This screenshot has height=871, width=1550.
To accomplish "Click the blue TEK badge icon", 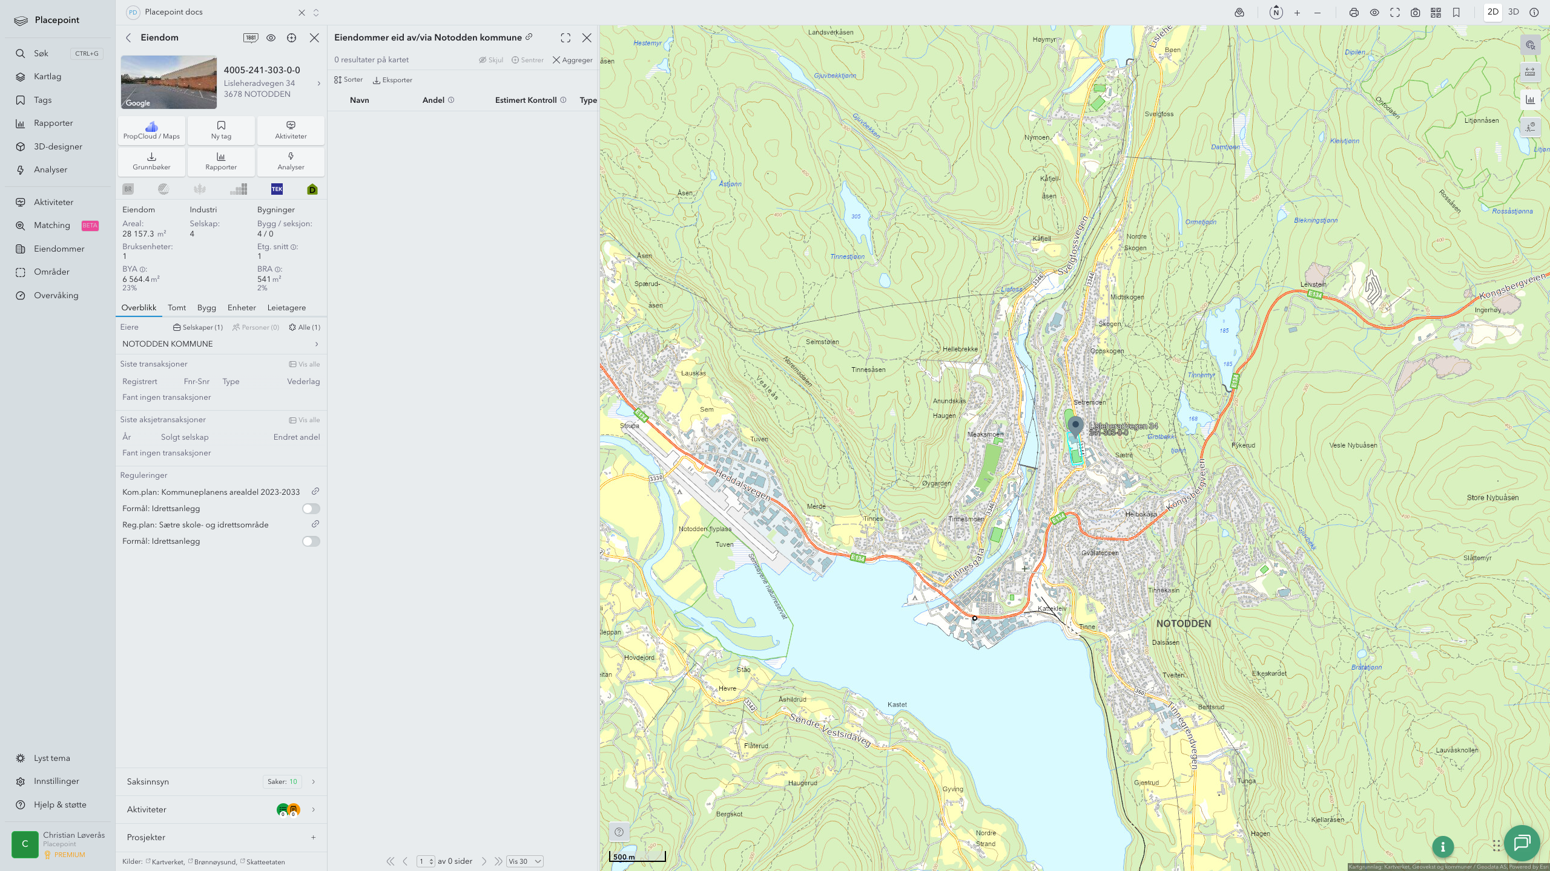I will click(x=277, y=189).
